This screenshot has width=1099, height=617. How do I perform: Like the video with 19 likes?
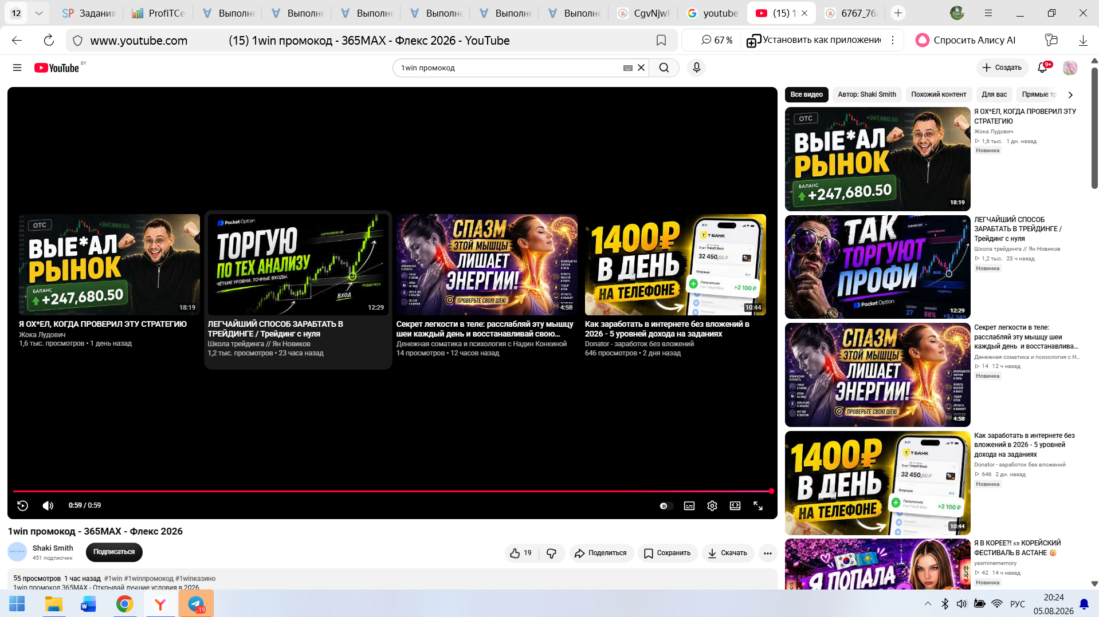point(521,553)
